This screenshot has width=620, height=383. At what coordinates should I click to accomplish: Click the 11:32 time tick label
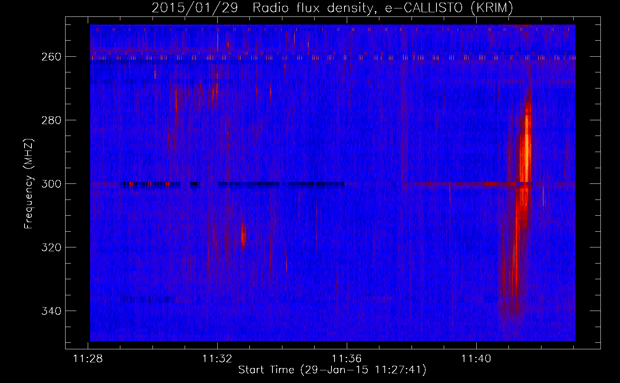pyautogui.click(x=217, y=359)
